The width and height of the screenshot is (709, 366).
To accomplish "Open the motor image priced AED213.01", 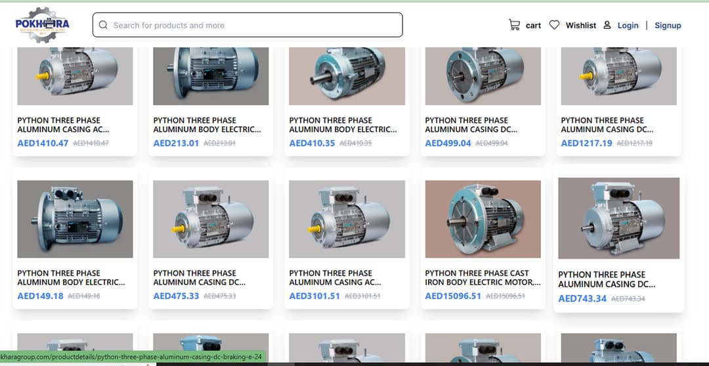I will pos(211,76).
